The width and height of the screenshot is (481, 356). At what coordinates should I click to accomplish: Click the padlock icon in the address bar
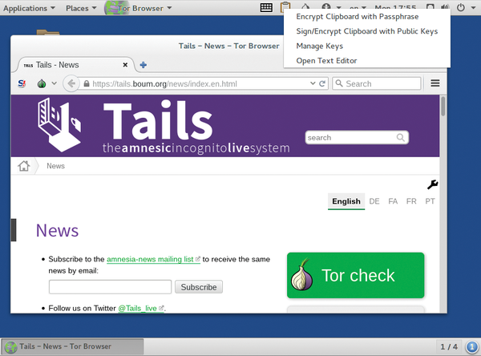point(87,83)
